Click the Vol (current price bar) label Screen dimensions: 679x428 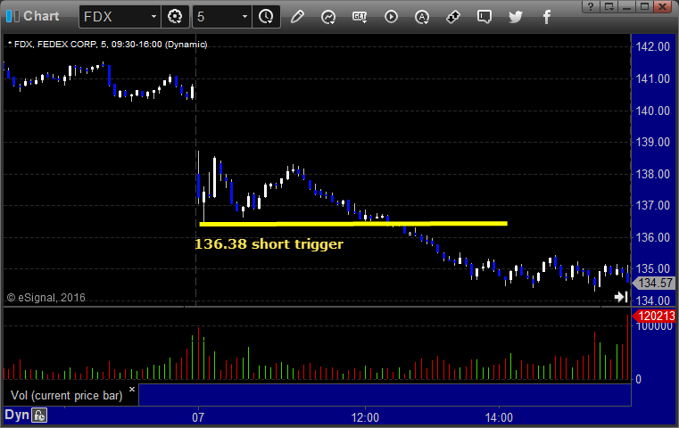[67, 396]
